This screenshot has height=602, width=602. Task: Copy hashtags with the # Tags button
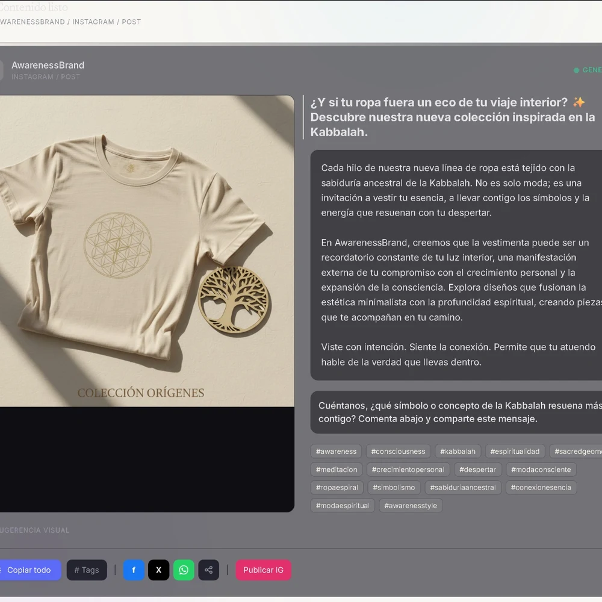[87, 569]
